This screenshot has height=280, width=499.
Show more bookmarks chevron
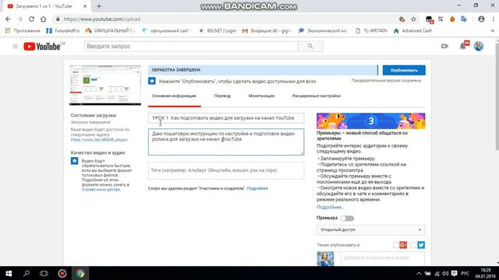(493, 31)
